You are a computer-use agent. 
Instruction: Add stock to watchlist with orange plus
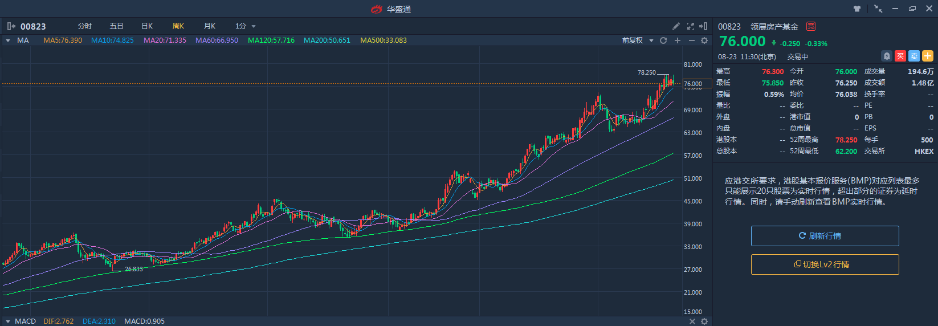click(928, 56)
